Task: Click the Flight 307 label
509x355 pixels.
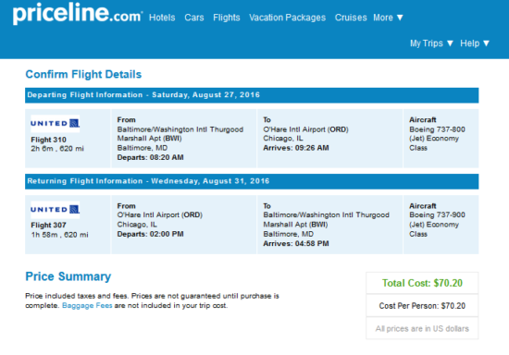Action: [x=48, y=225]
